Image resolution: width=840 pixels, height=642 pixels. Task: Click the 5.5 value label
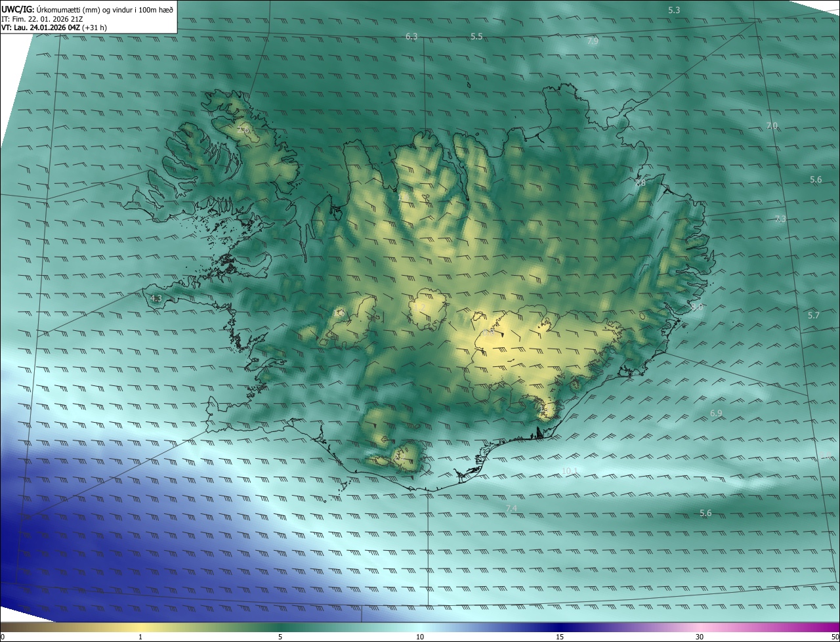pos(476,37)
